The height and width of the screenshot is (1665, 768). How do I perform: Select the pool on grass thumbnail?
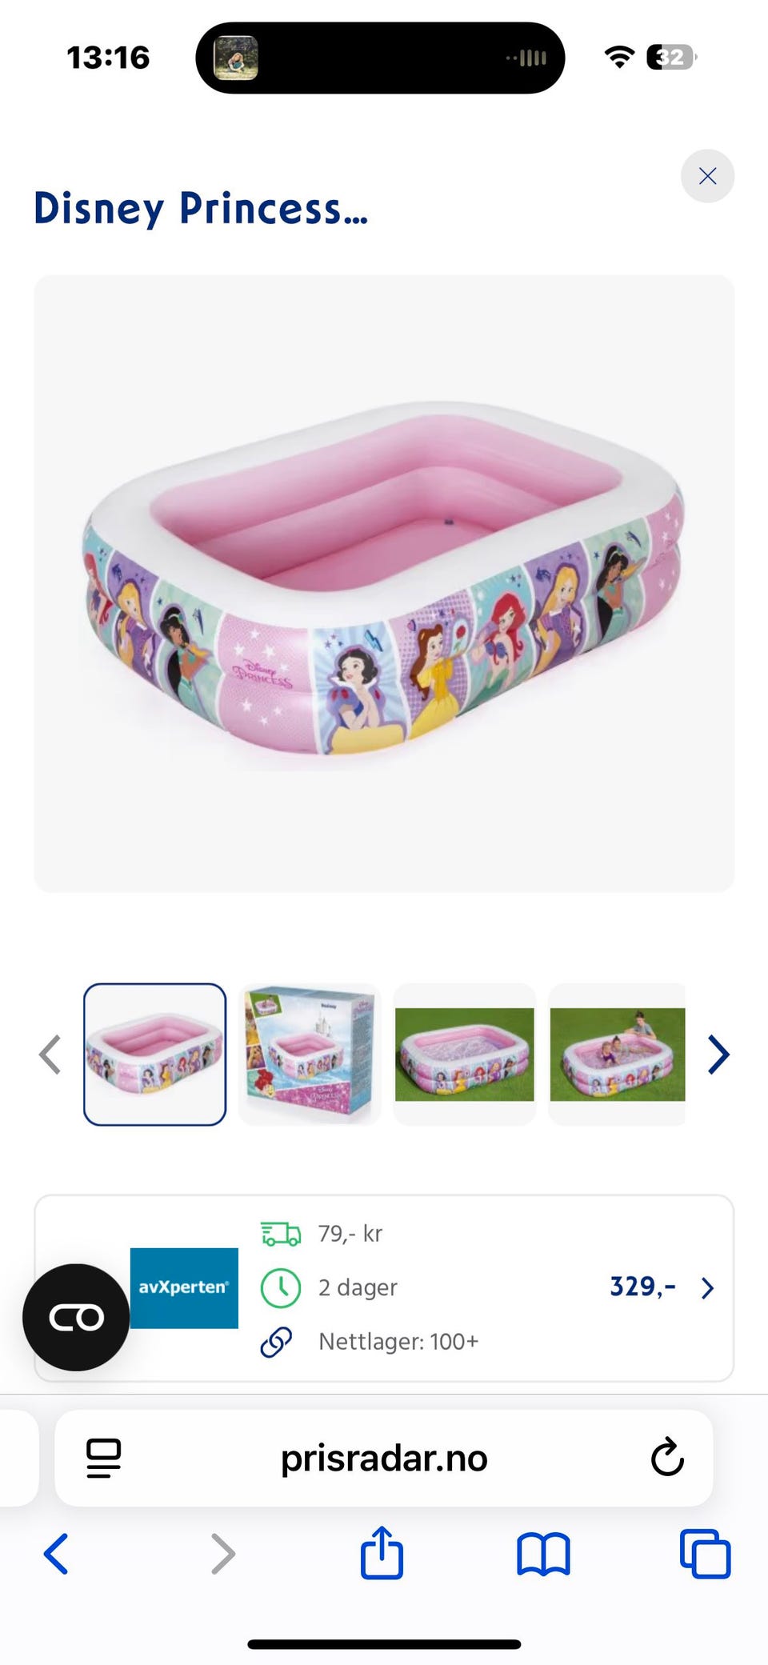pos(464,1055)
